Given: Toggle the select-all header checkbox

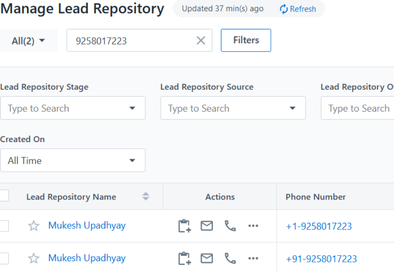Looking at the screenshot, I should coord(4,195).
